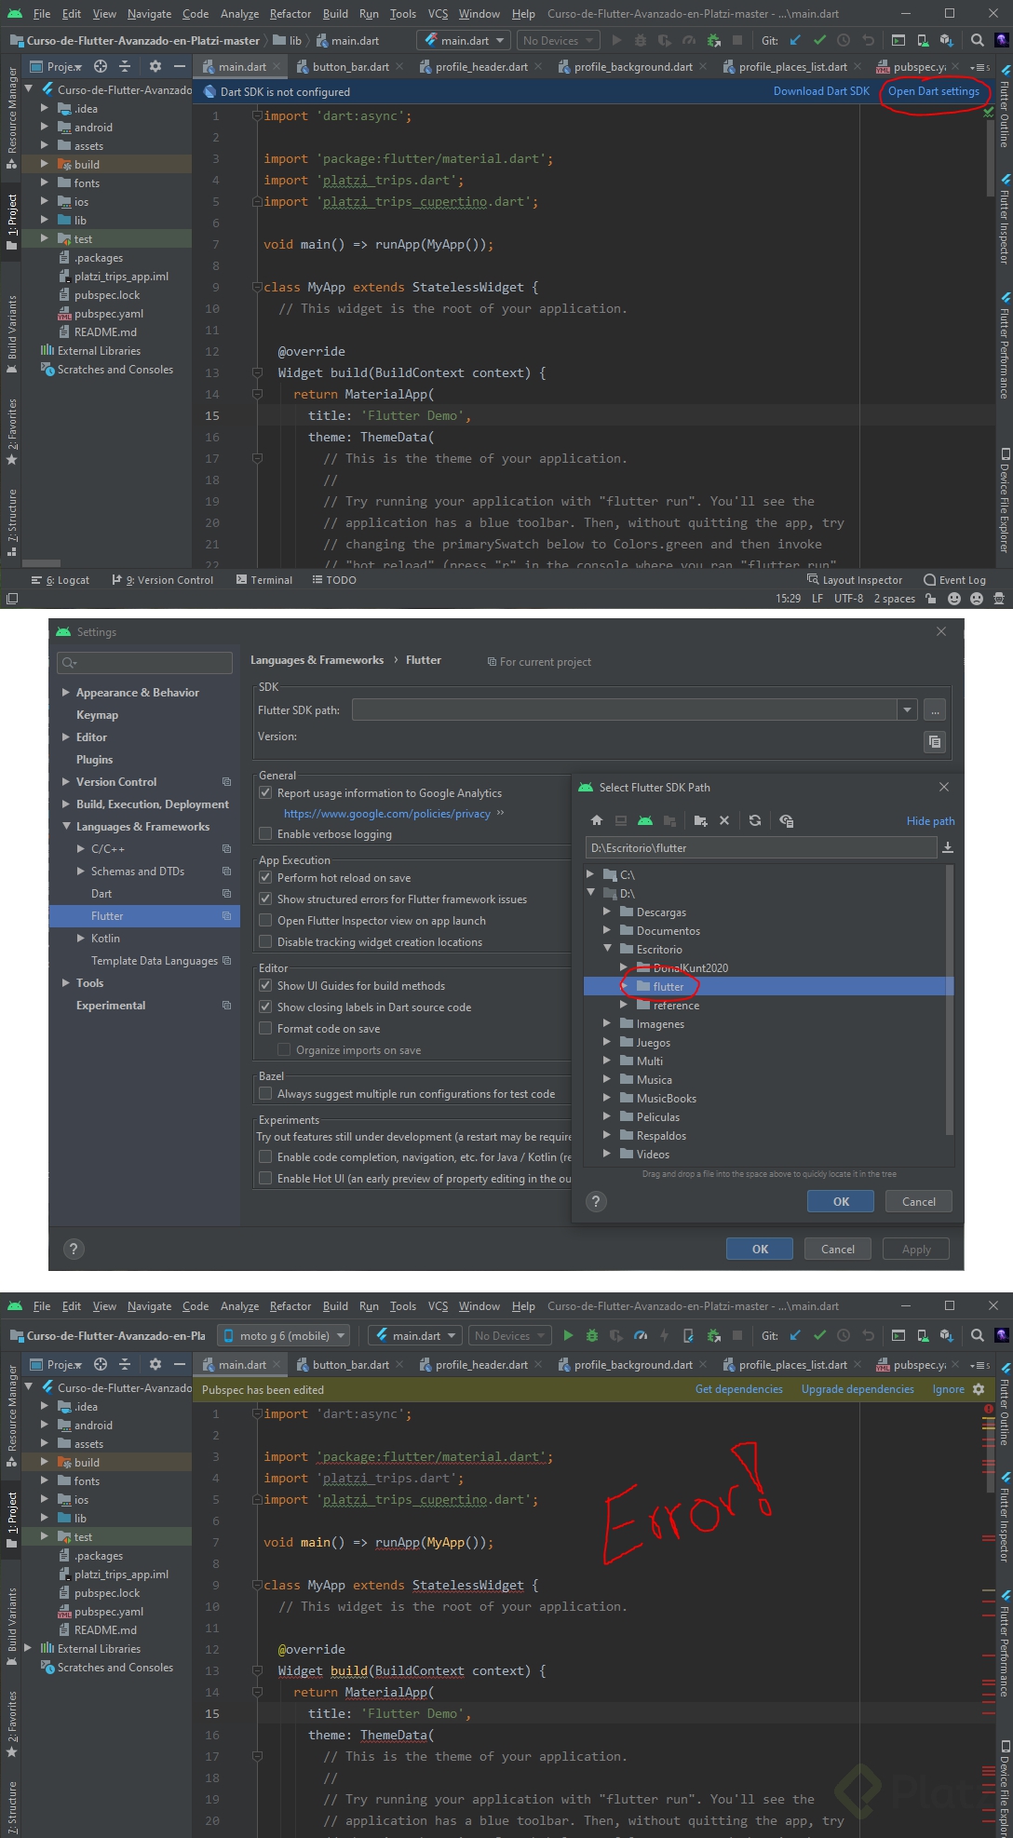
Task: Open the Tools menu in bottom IDE window
Action: 402,1306
